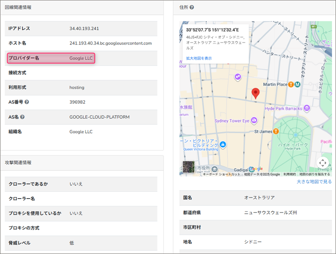
Task: Click the help icon beside AS名
Action: pyautogui.click(x=22, y=117)
